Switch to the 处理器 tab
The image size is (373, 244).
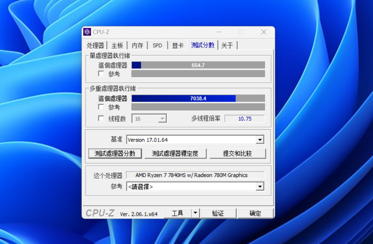pyautogui.click(x=96, y=45)
